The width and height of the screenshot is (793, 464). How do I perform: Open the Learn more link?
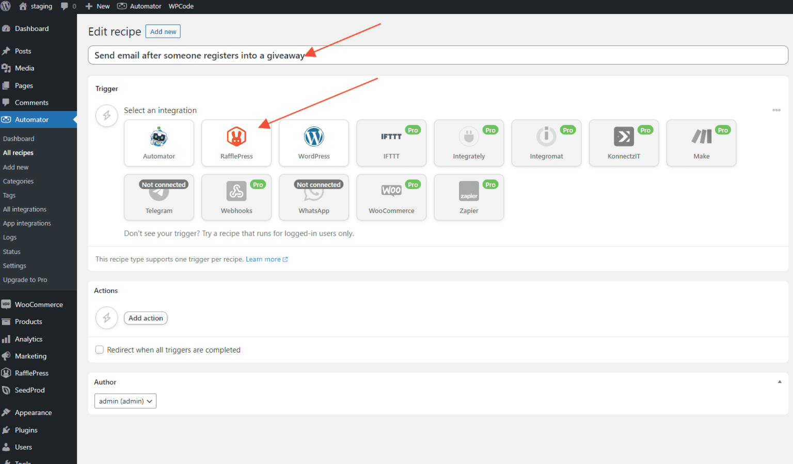point(263,259)
